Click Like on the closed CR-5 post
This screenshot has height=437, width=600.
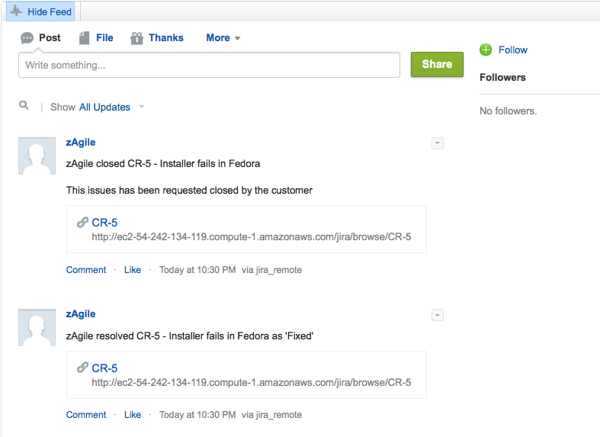point(133,270)
